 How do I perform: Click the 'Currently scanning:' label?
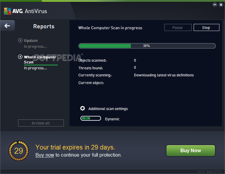tap(95, 75)
